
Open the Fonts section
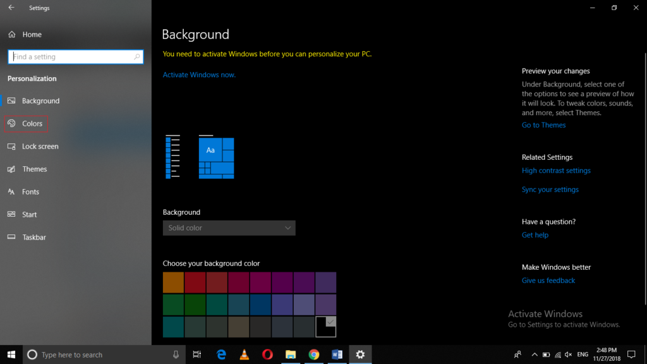click(x=23, y=191)
